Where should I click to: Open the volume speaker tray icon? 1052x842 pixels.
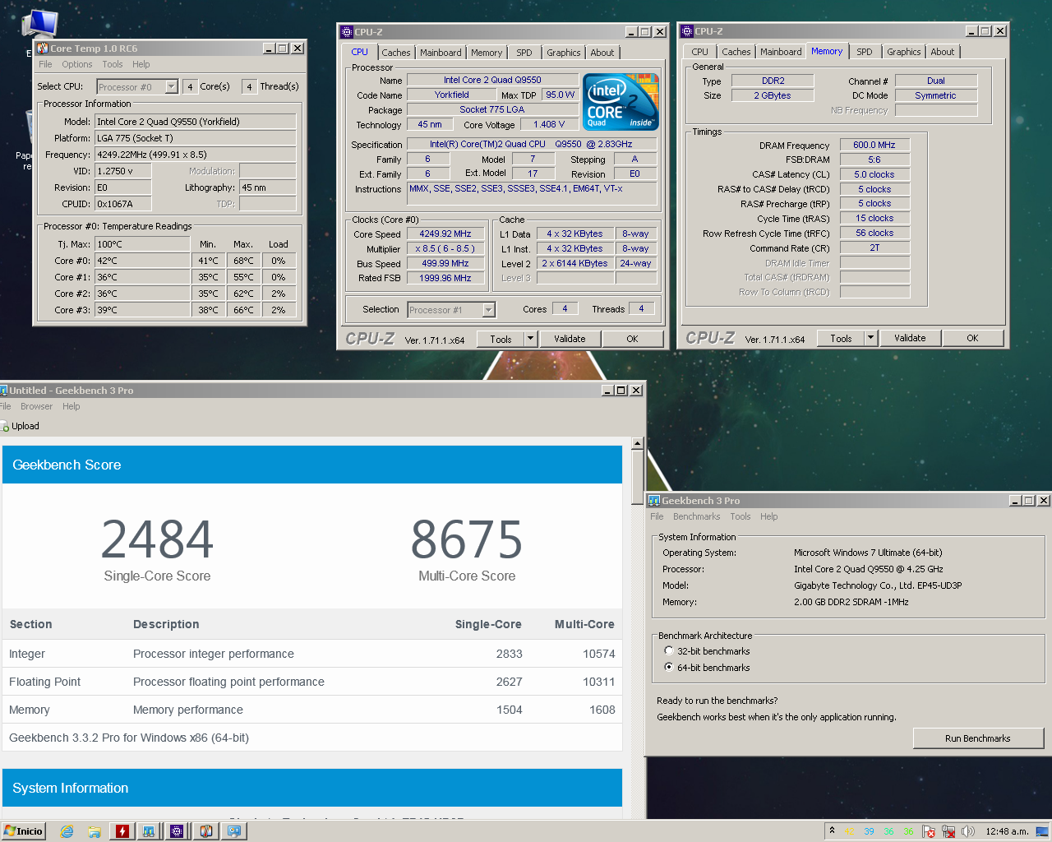(968, 831)
